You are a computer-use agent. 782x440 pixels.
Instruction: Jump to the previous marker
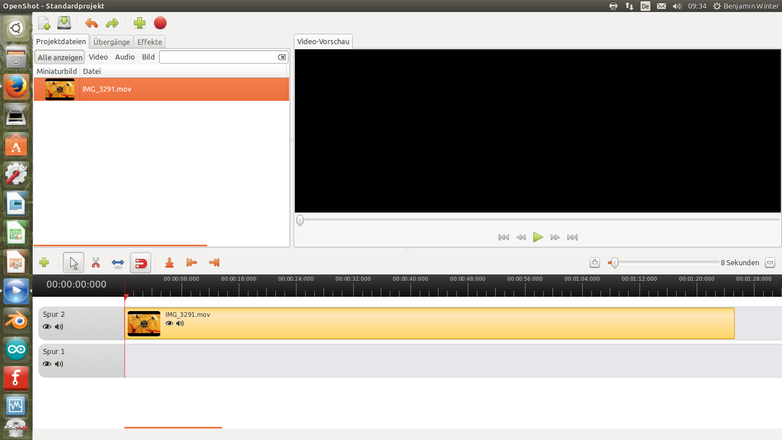[192, 262]
